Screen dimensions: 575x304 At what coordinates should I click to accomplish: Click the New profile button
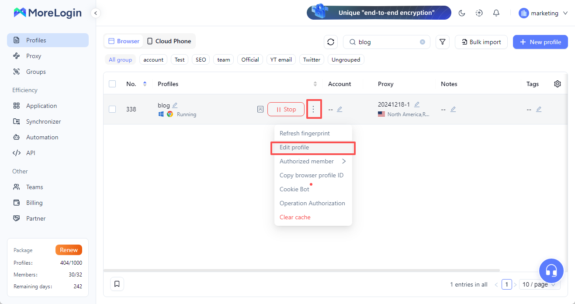point(540,42)
